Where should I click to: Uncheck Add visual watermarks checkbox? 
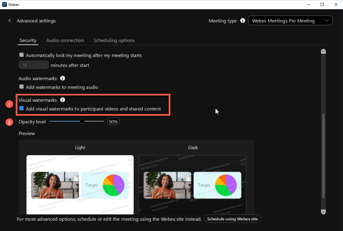(21, 109)
